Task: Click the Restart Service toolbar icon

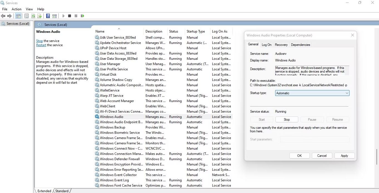Action: (x=82, y=16)
